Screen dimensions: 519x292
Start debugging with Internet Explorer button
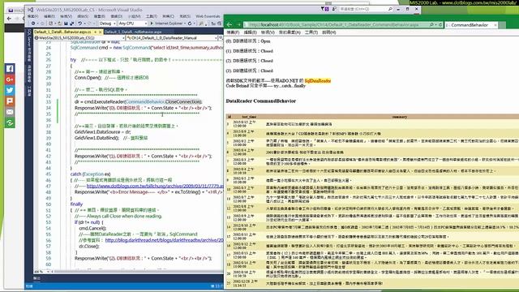[x=166, y=24]
